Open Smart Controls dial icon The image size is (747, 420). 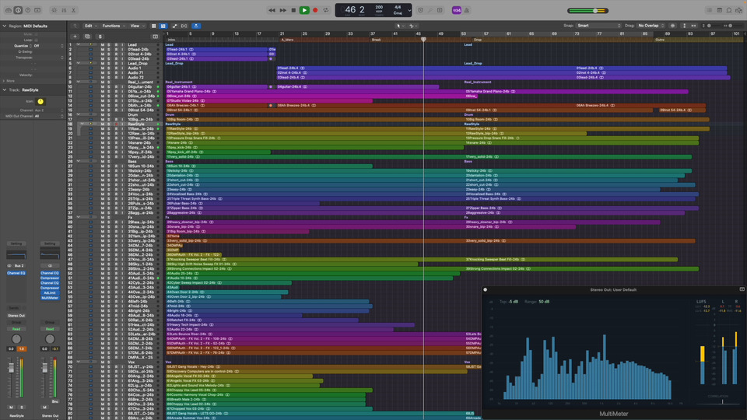(54, 10)
